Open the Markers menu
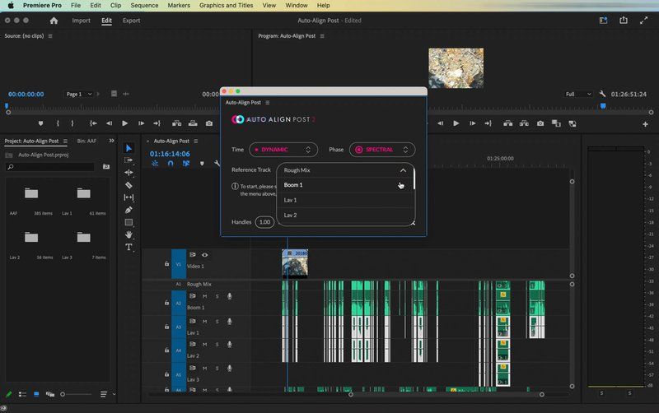This screenshot has height=413, width=659. click(x=179, y=6)
